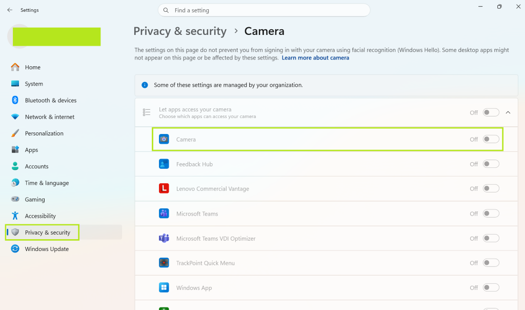
Task: Click the Time & language globe icon
Action: (15, 183)
